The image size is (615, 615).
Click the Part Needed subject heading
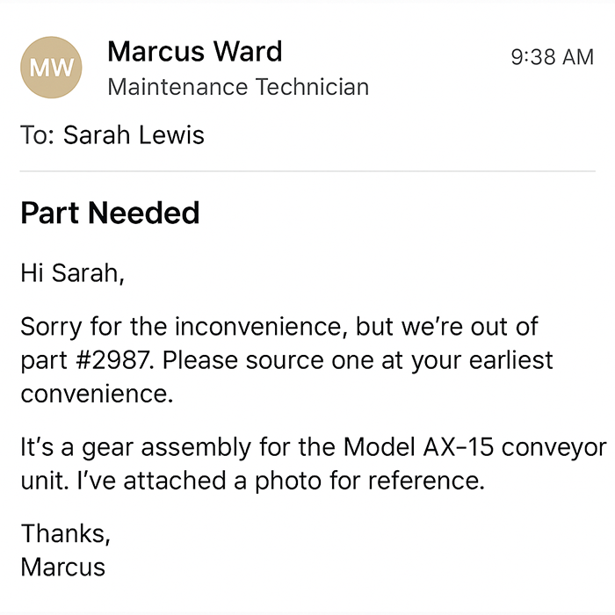click(x=110, y=213)
